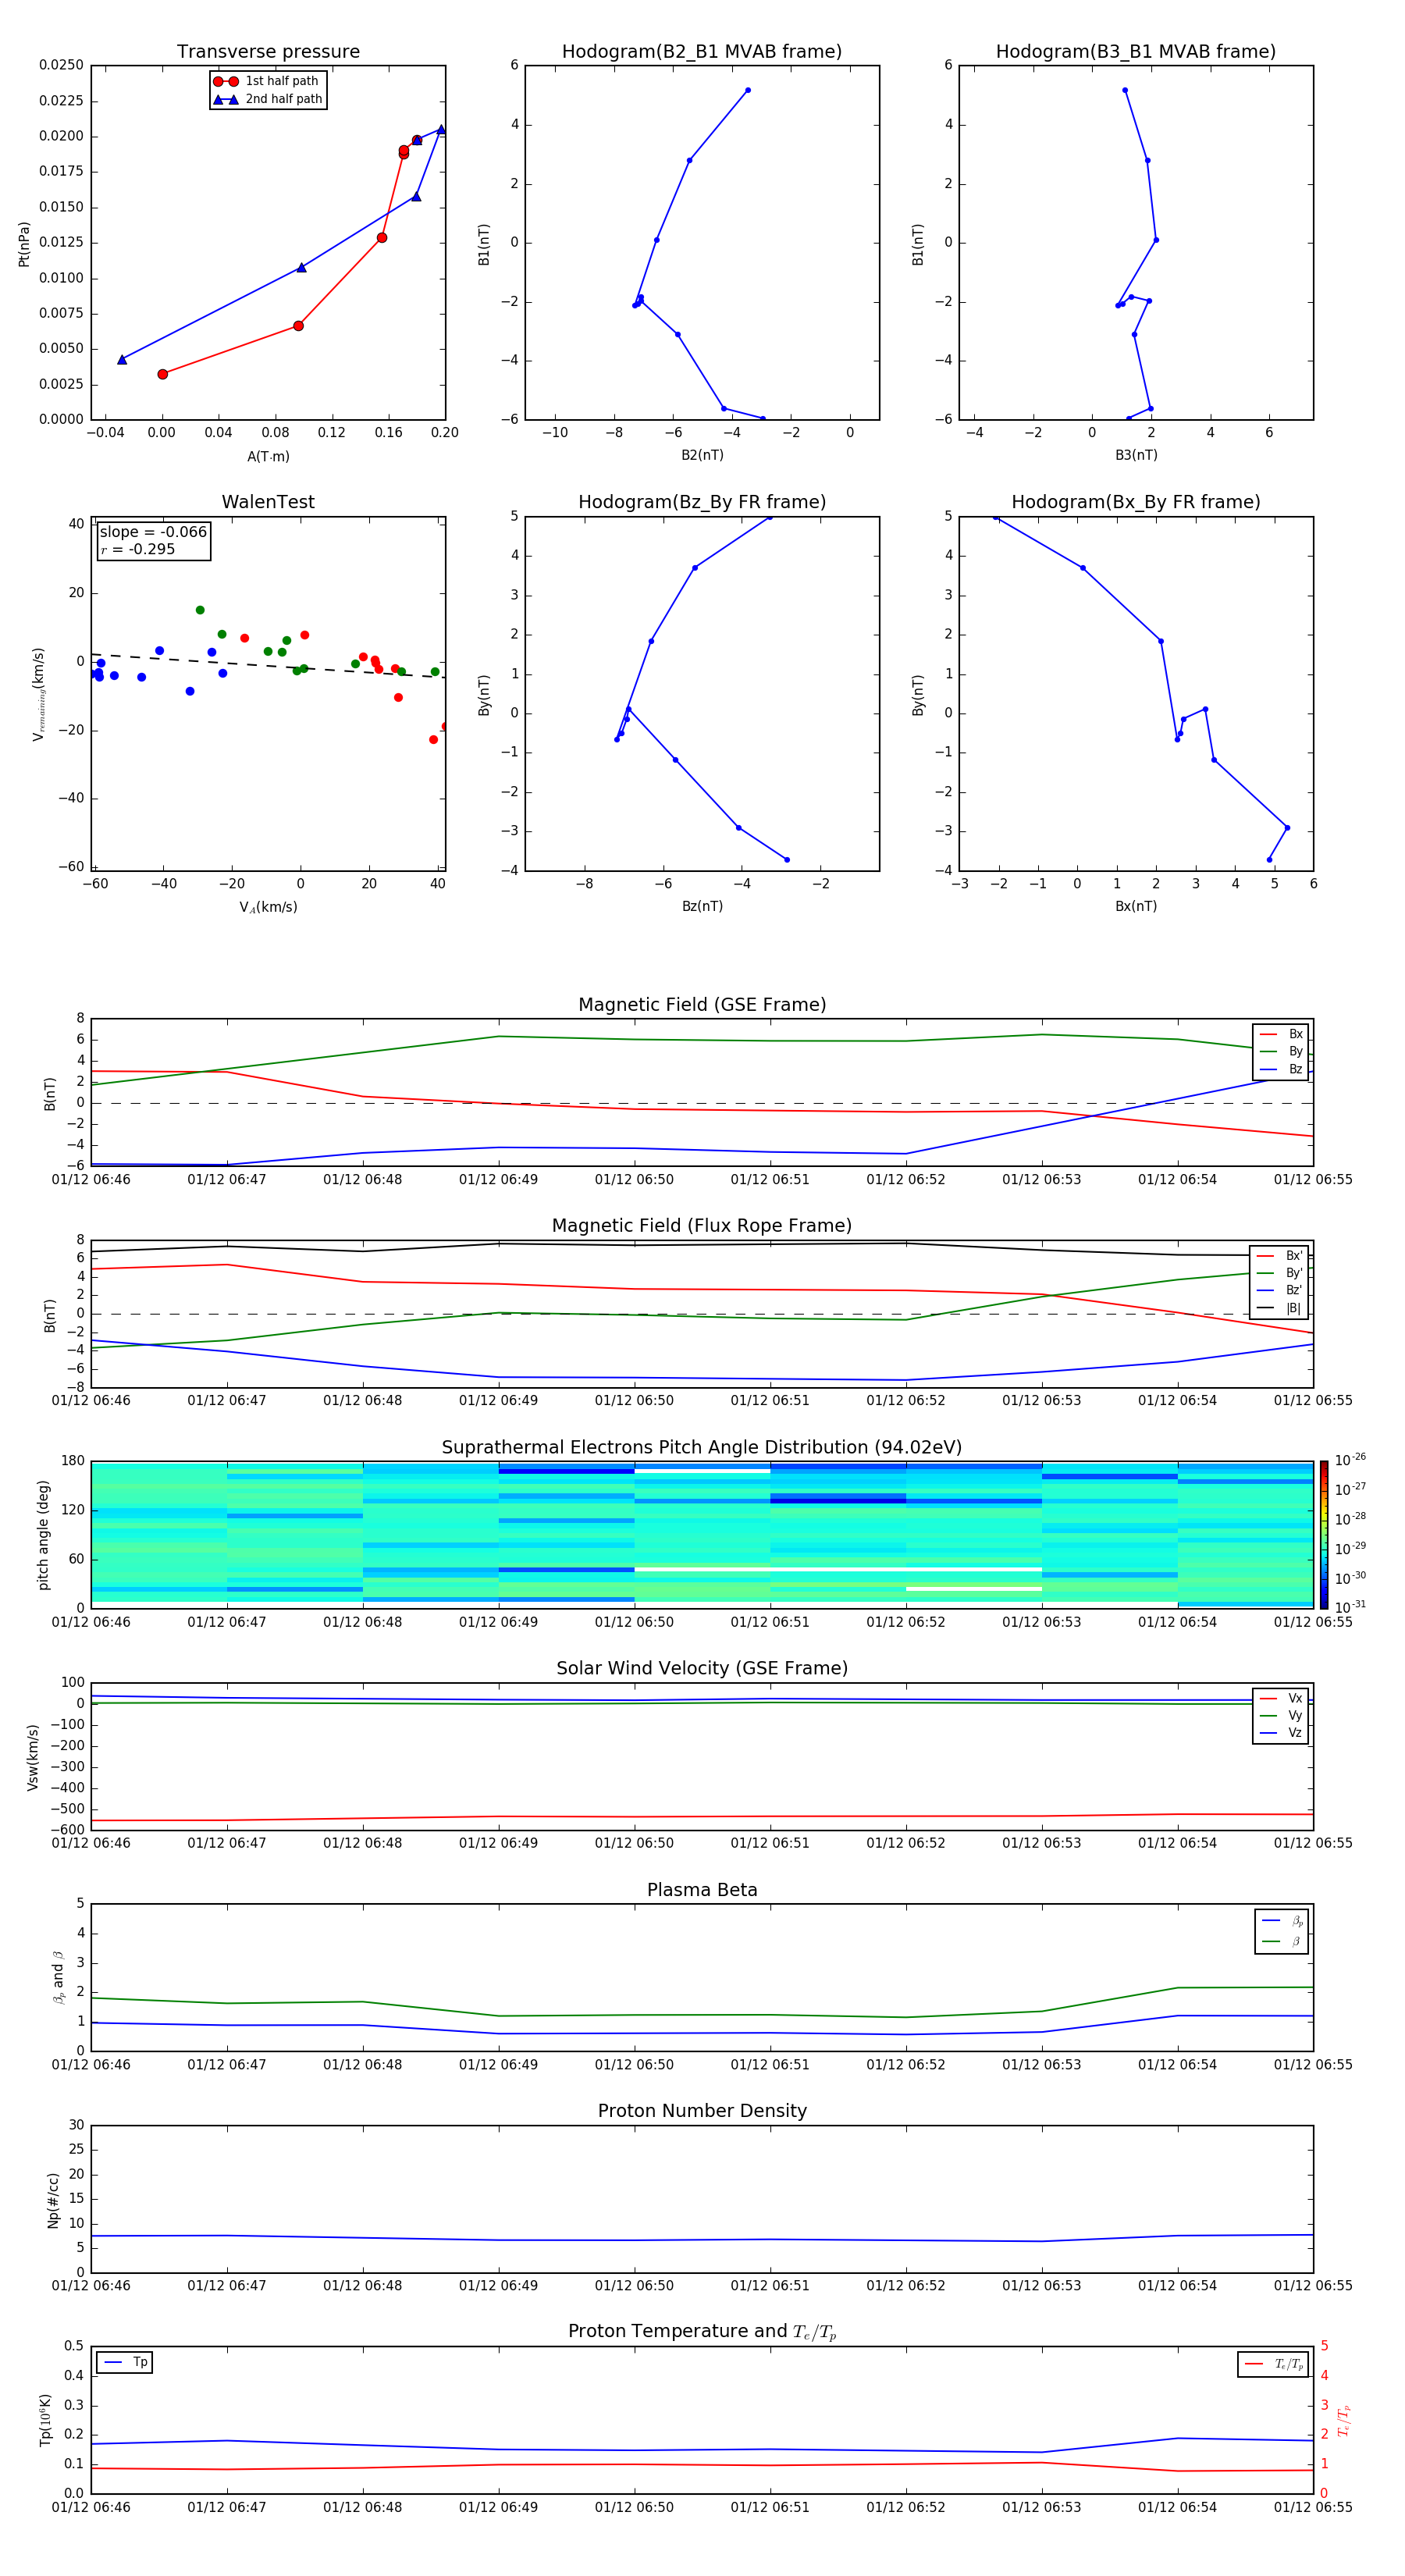Click the Te/Tp legend entry in temperature plot
Screen dimensions: 1405x2576
coord(1274,2364)
